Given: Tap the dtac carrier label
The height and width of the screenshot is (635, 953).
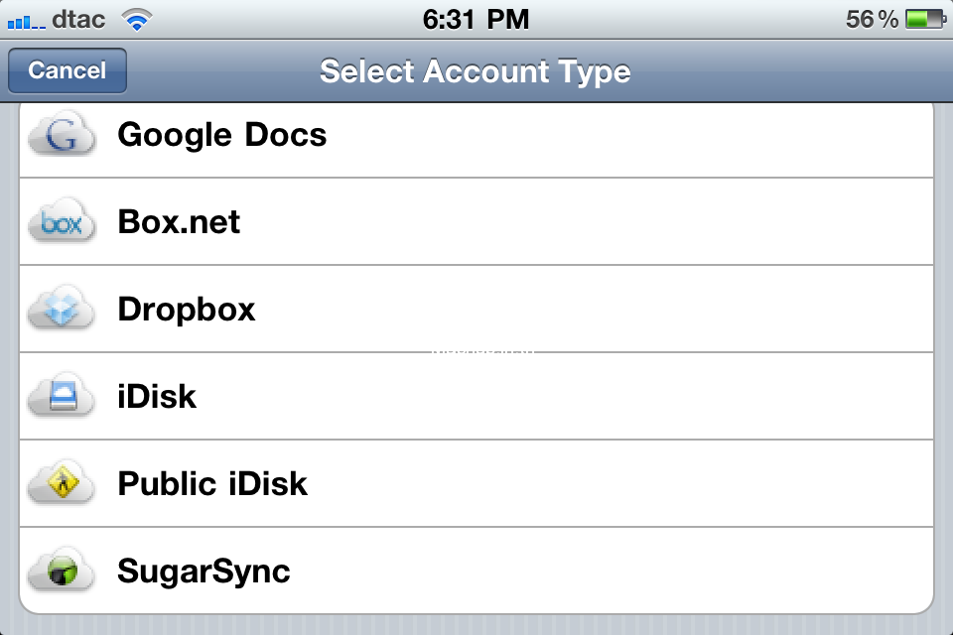Looking at the screenshot, I should (x=76, y=19).
